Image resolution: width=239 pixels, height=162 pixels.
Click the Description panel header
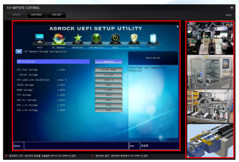point(153,58)
